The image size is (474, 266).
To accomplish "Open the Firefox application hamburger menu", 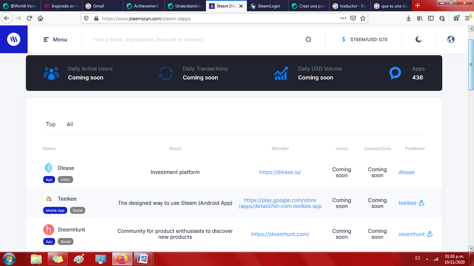I will point(468,18).
